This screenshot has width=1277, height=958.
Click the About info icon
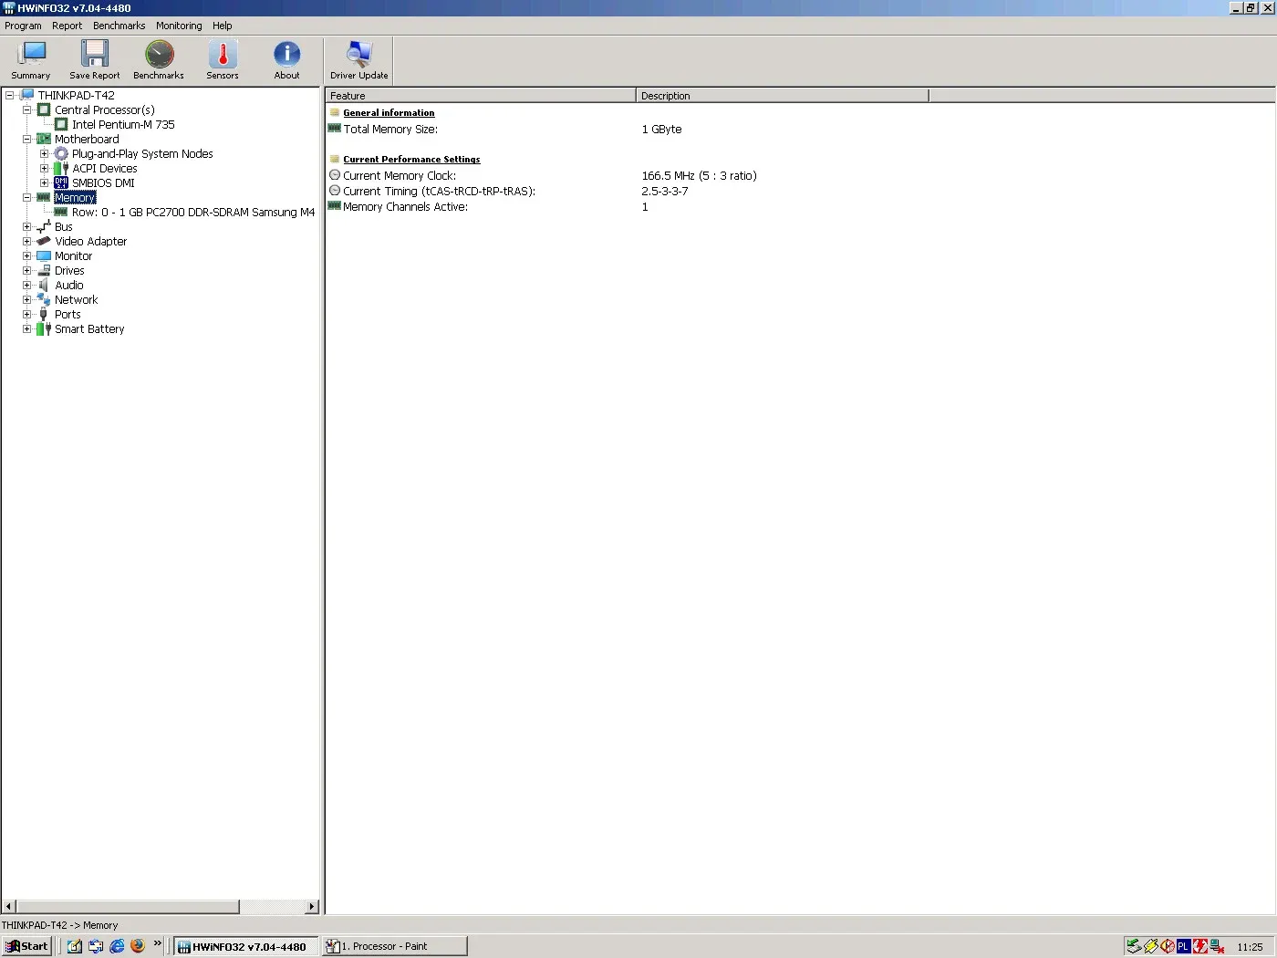click(x=286, y=54)
